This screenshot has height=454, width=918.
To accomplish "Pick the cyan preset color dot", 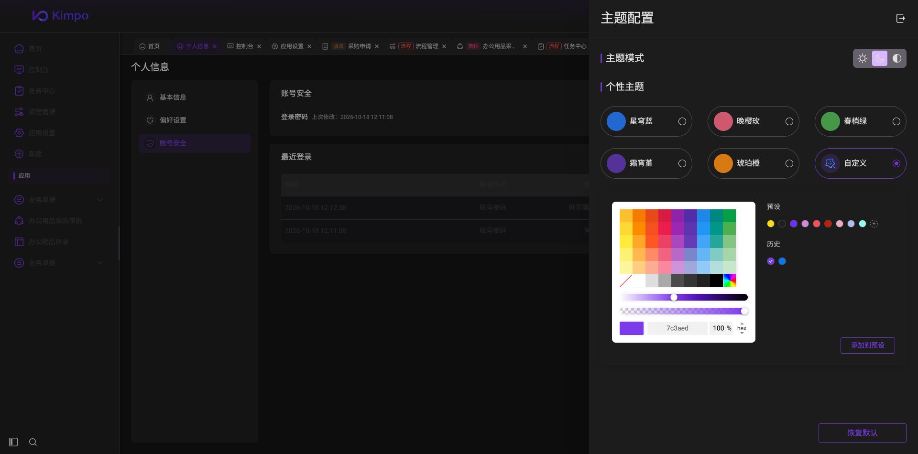I will [x=863, y=224].
